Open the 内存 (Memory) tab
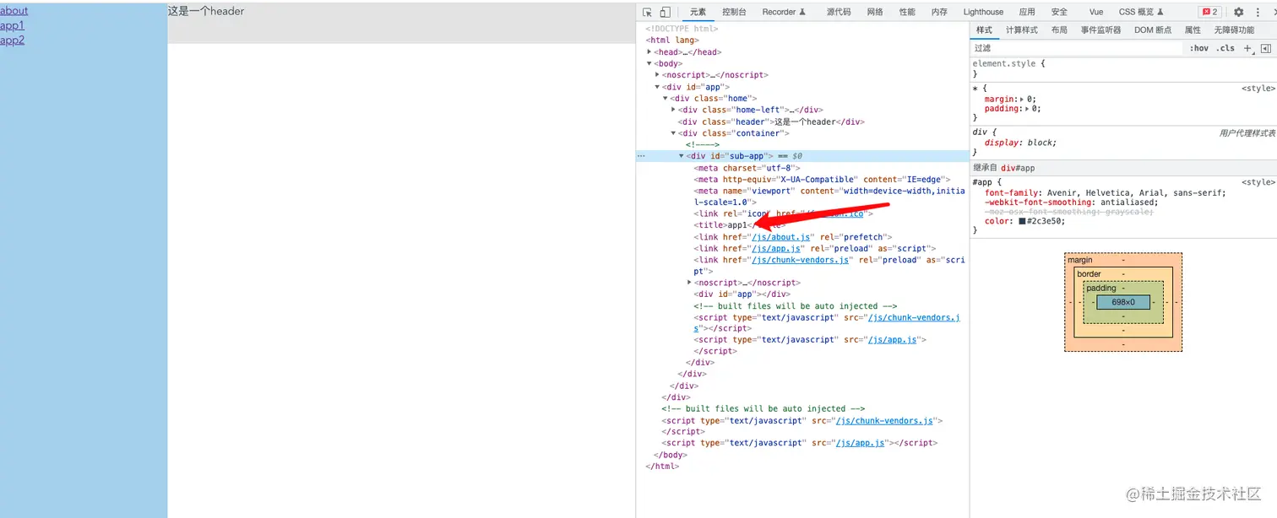1277x518 pixels. (939, 12)
